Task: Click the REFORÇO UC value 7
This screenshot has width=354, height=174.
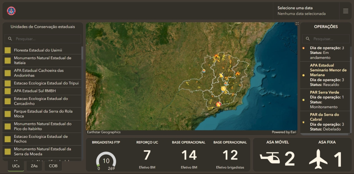Action: (x=147, y=155)
